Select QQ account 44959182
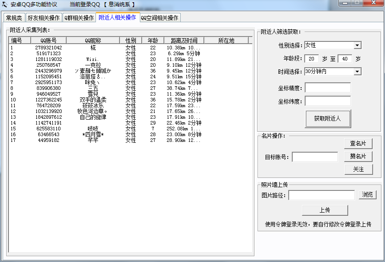385x262 pixels. click(x=48, y=140)
